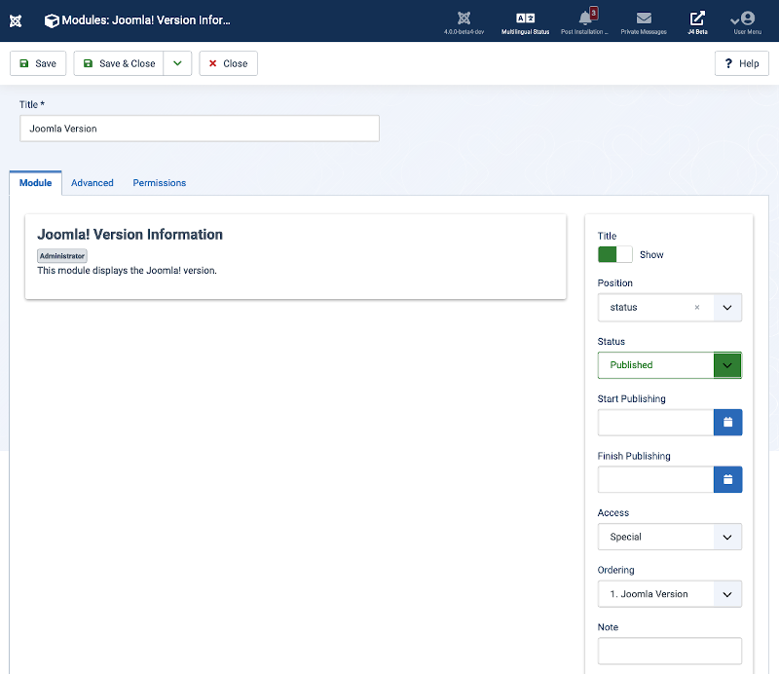Toggle the Title Show switch
This screenshot has width=779, height=674.
pyautogui.click(x=615, y=254)
